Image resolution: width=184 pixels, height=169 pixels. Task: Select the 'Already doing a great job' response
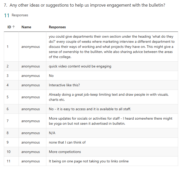(109, 97)
